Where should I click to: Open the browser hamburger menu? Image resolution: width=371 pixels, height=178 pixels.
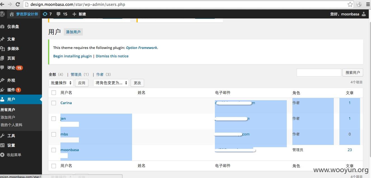(x=368, y=4)
